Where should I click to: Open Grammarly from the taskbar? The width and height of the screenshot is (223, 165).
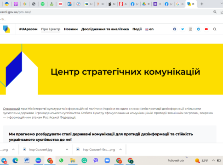[84, 160]
